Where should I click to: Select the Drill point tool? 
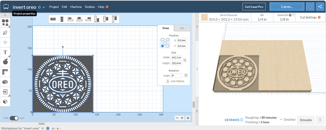click(5, 42)
